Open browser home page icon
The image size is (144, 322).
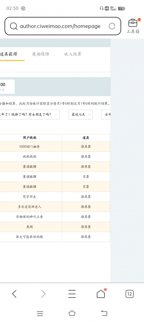(101, 294)
